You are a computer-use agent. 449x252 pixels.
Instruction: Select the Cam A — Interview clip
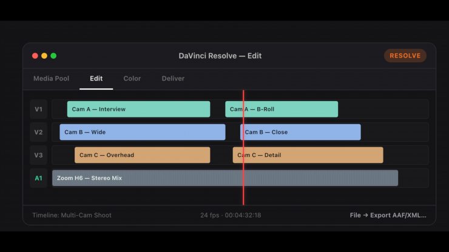[x=138, y=109]
